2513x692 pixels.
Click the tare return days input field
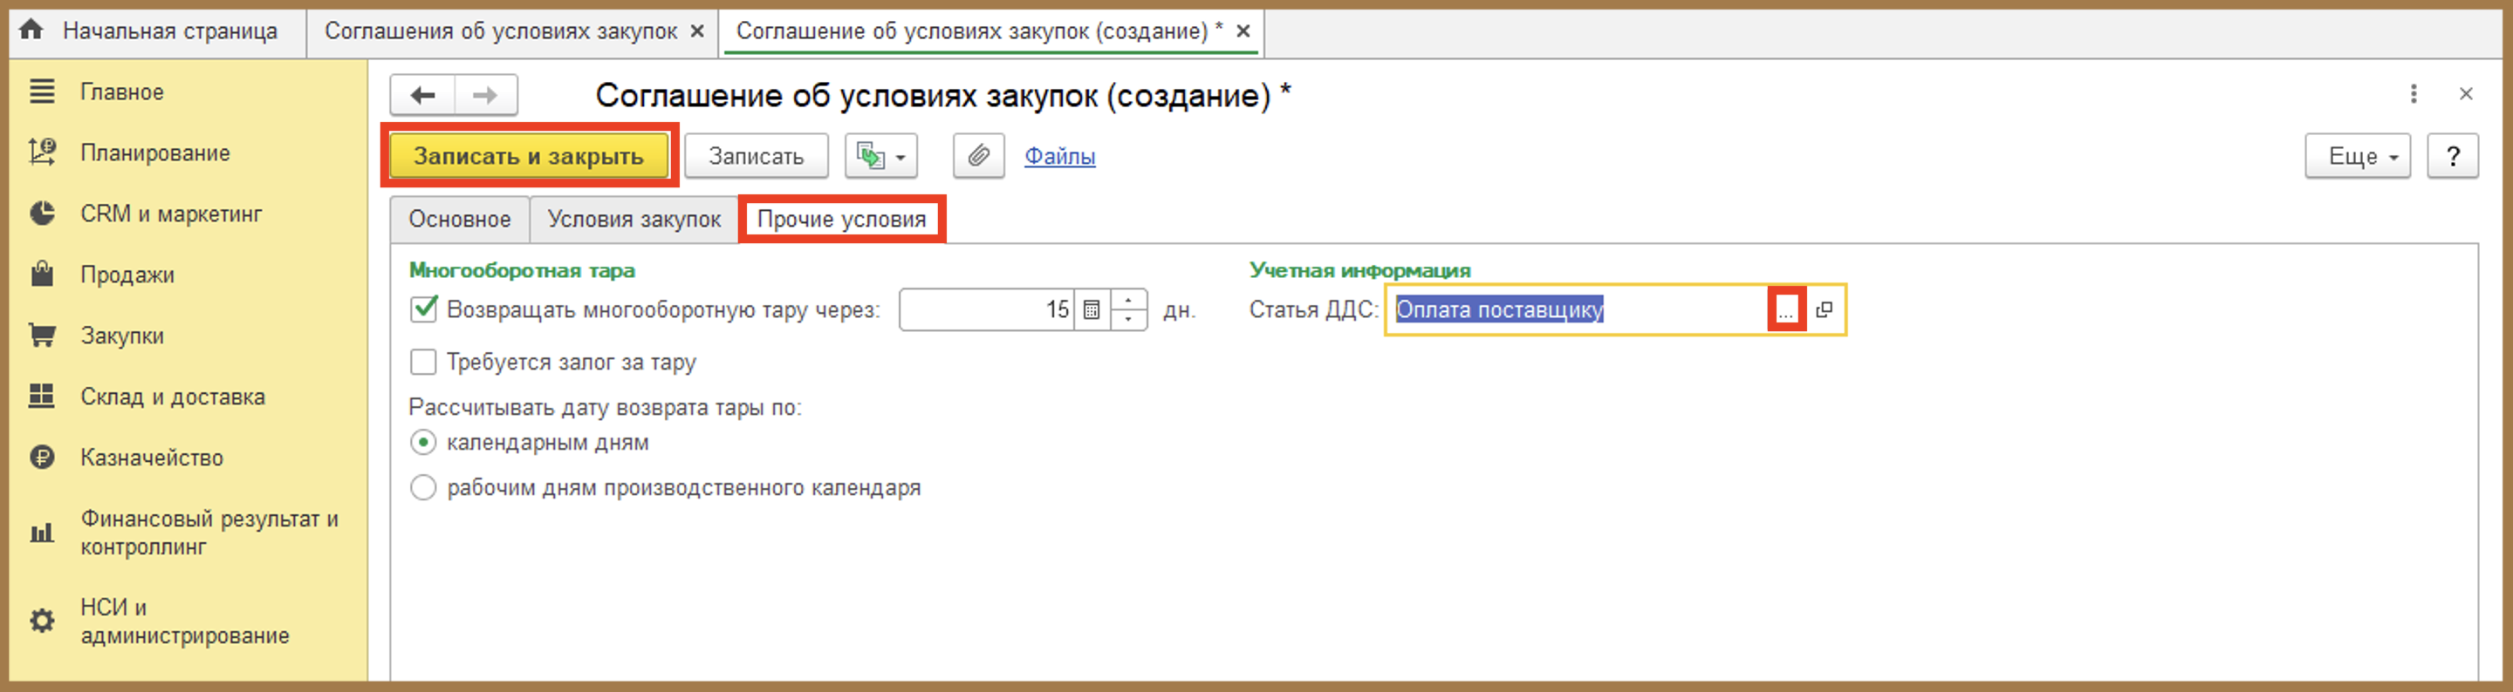pos(986,310)
